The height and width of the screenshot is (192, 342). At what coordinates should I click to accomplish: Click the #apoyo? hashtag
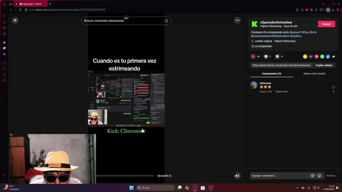tap(295, 32)
